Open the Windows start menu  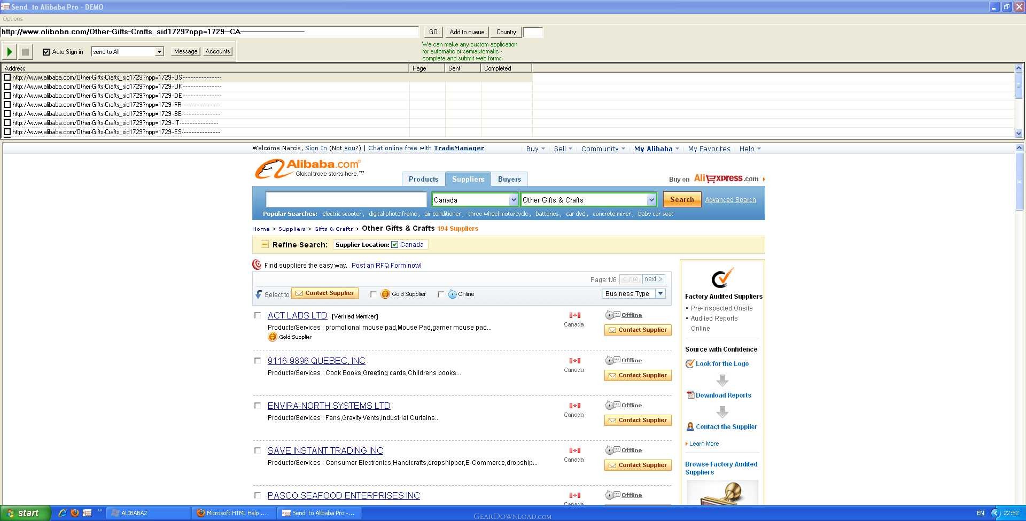pos(25,513)
